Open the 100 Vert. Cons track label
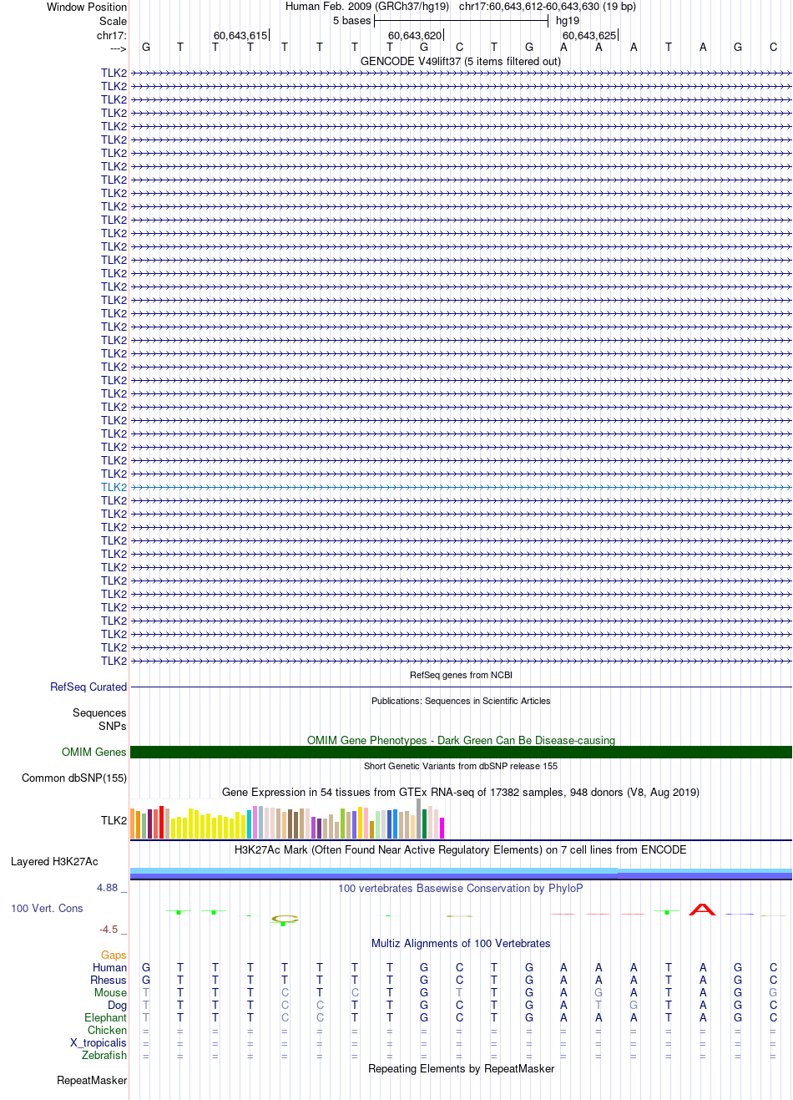This screenshot has height=1100, width=793. [x=47, y=908]
